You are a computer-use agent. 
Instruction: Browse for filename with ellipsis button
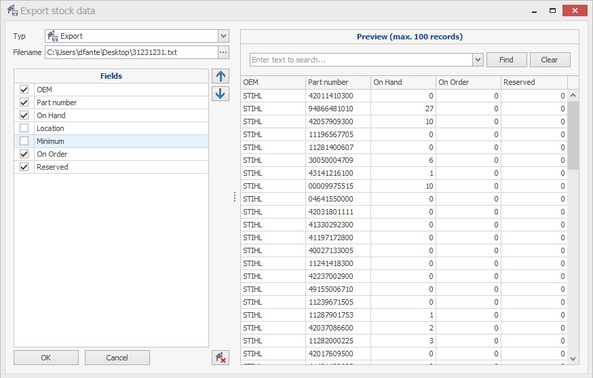click(223, 52)
